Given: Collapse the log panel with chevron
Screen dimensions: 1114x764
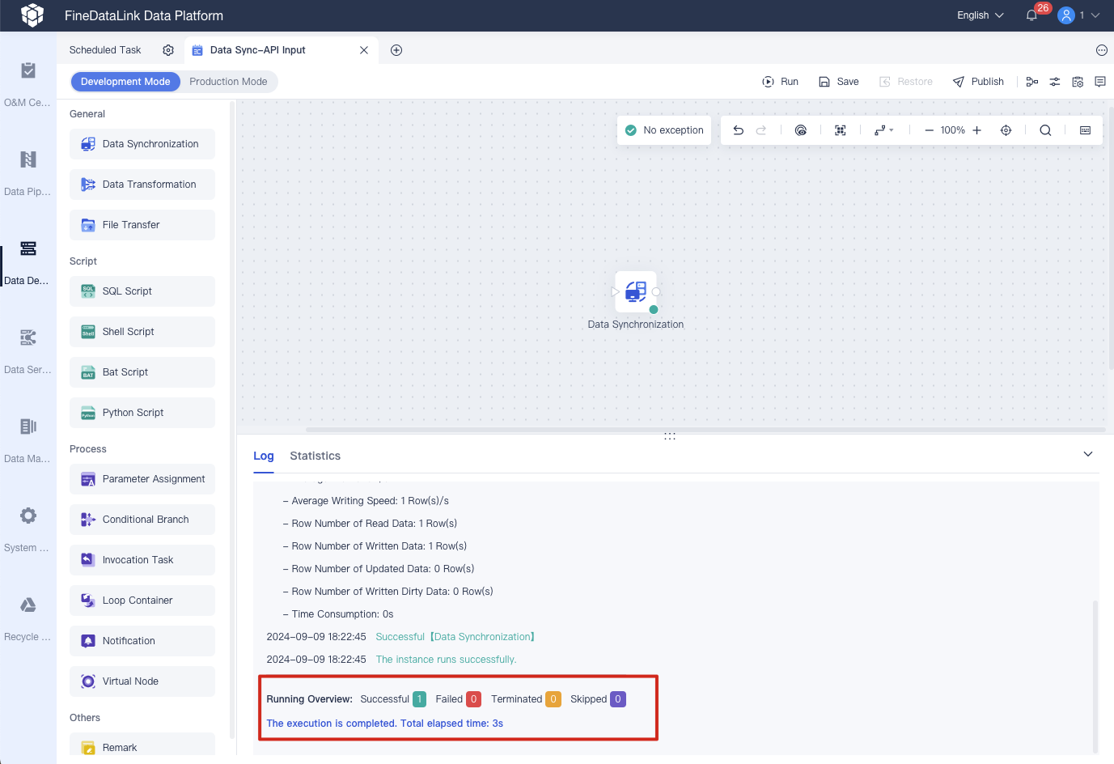Looking at the screenshot, I should (1088, 454).
